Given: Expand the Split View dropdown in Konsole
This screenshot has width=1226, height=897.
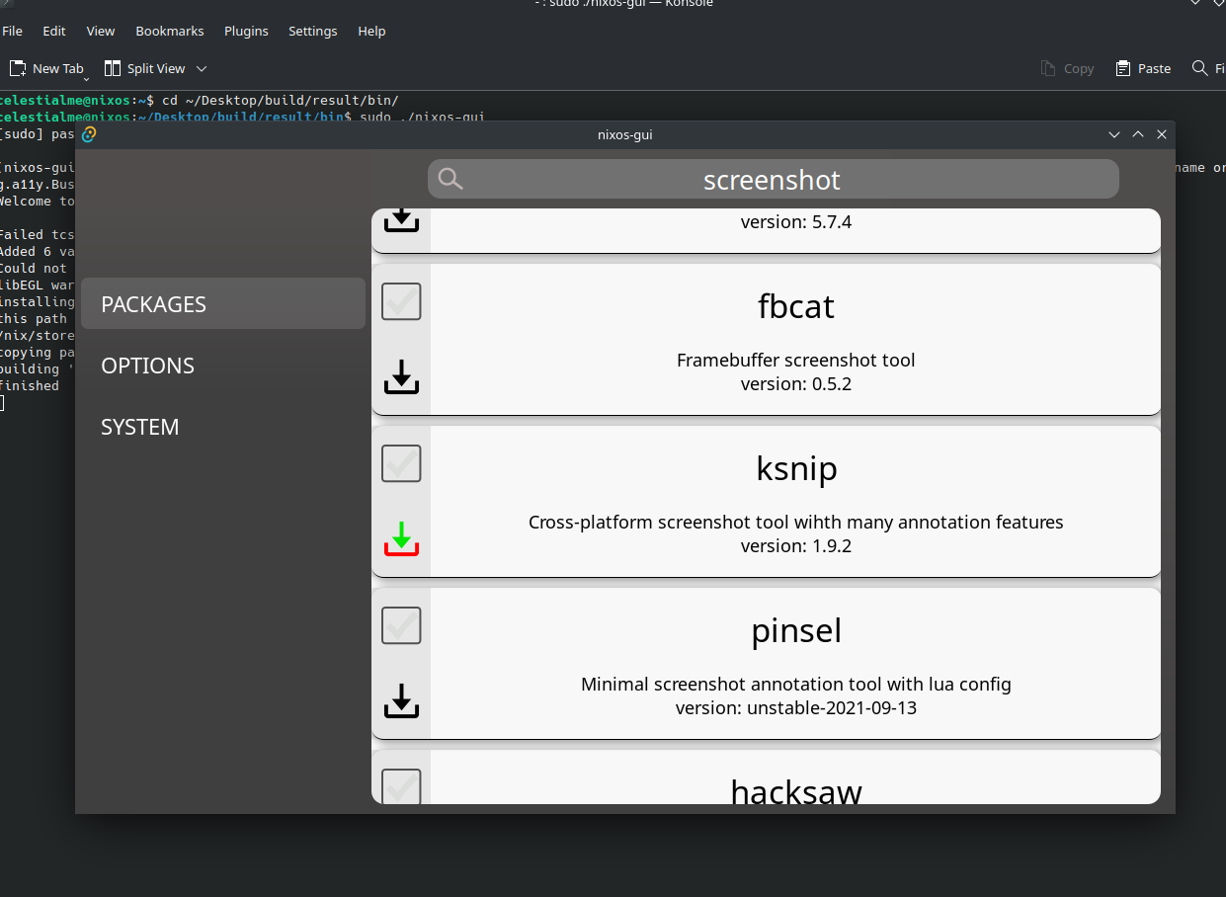Looking at the screenshot, I should 202,68.
